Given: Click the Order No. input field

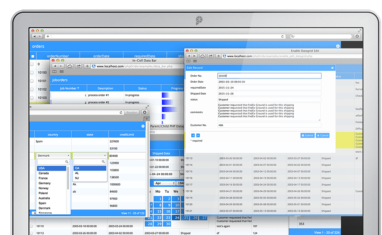Looking at the screenshot, I should [x=269, y=76].
